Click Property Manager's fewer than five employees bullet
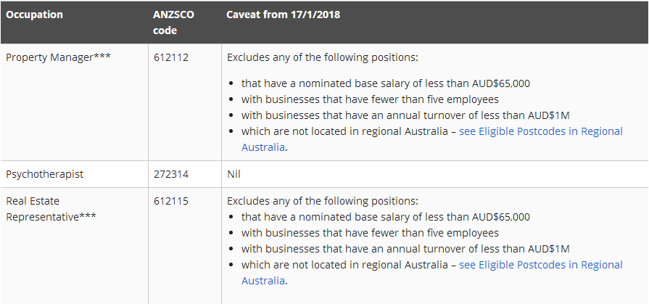 (370, 99)
